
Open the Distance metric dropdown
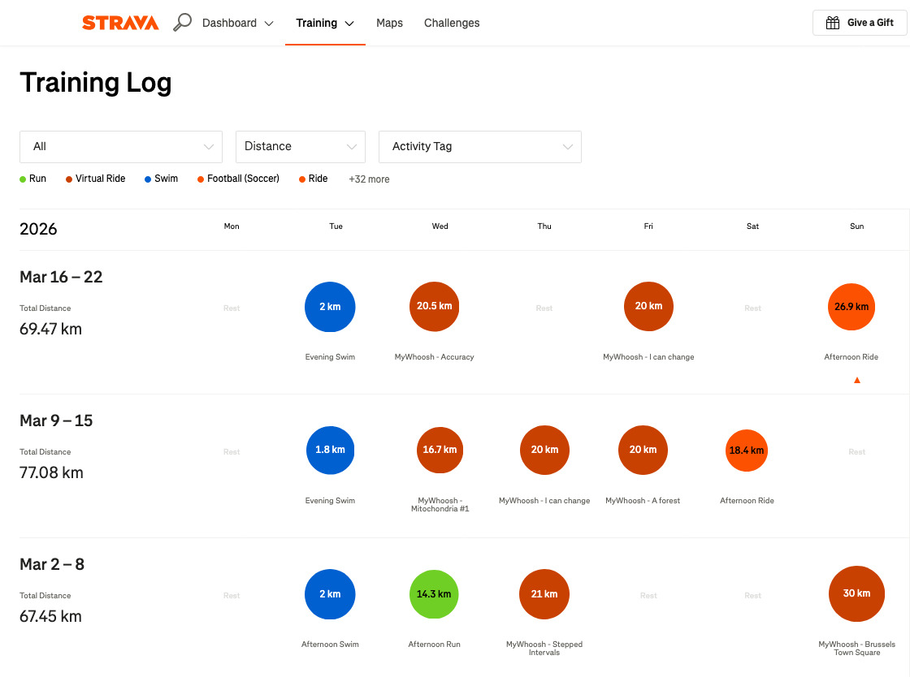click(300, 147)
